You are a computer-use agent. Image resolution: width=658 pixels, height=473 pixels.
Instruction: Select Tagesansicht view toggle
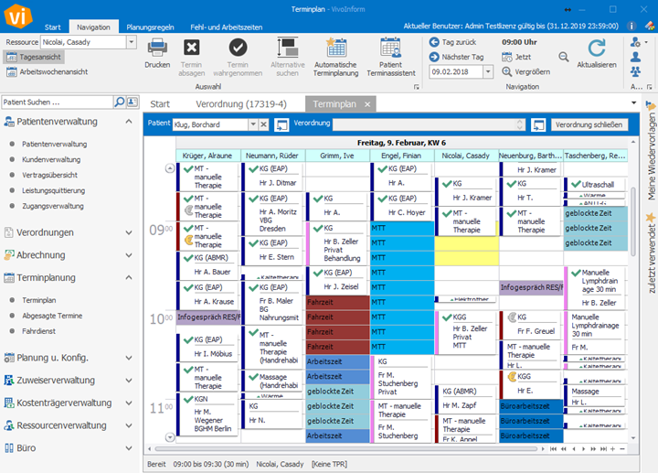[34, 57]
